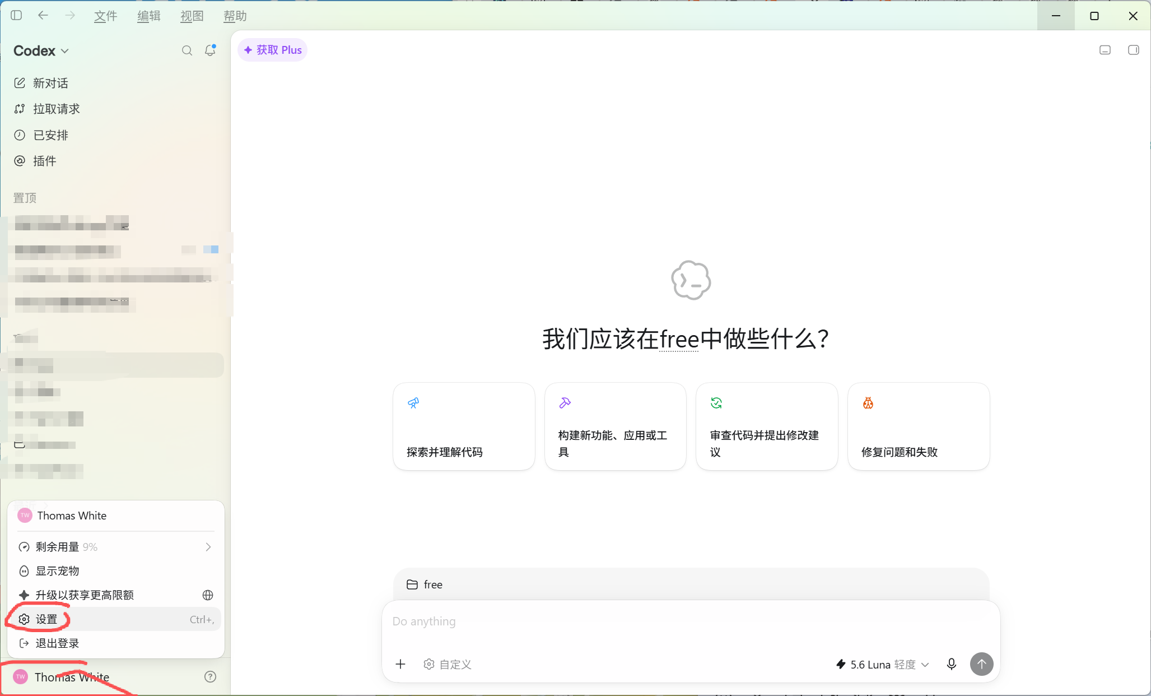Screen dimensions: 1151x696
Task: Open 自定义 settings
Action: [448, 664]
